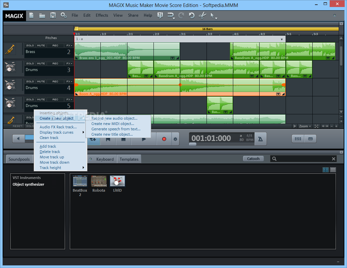
Task: Save project using the floppy disk icon
Action: pos(53,15)
